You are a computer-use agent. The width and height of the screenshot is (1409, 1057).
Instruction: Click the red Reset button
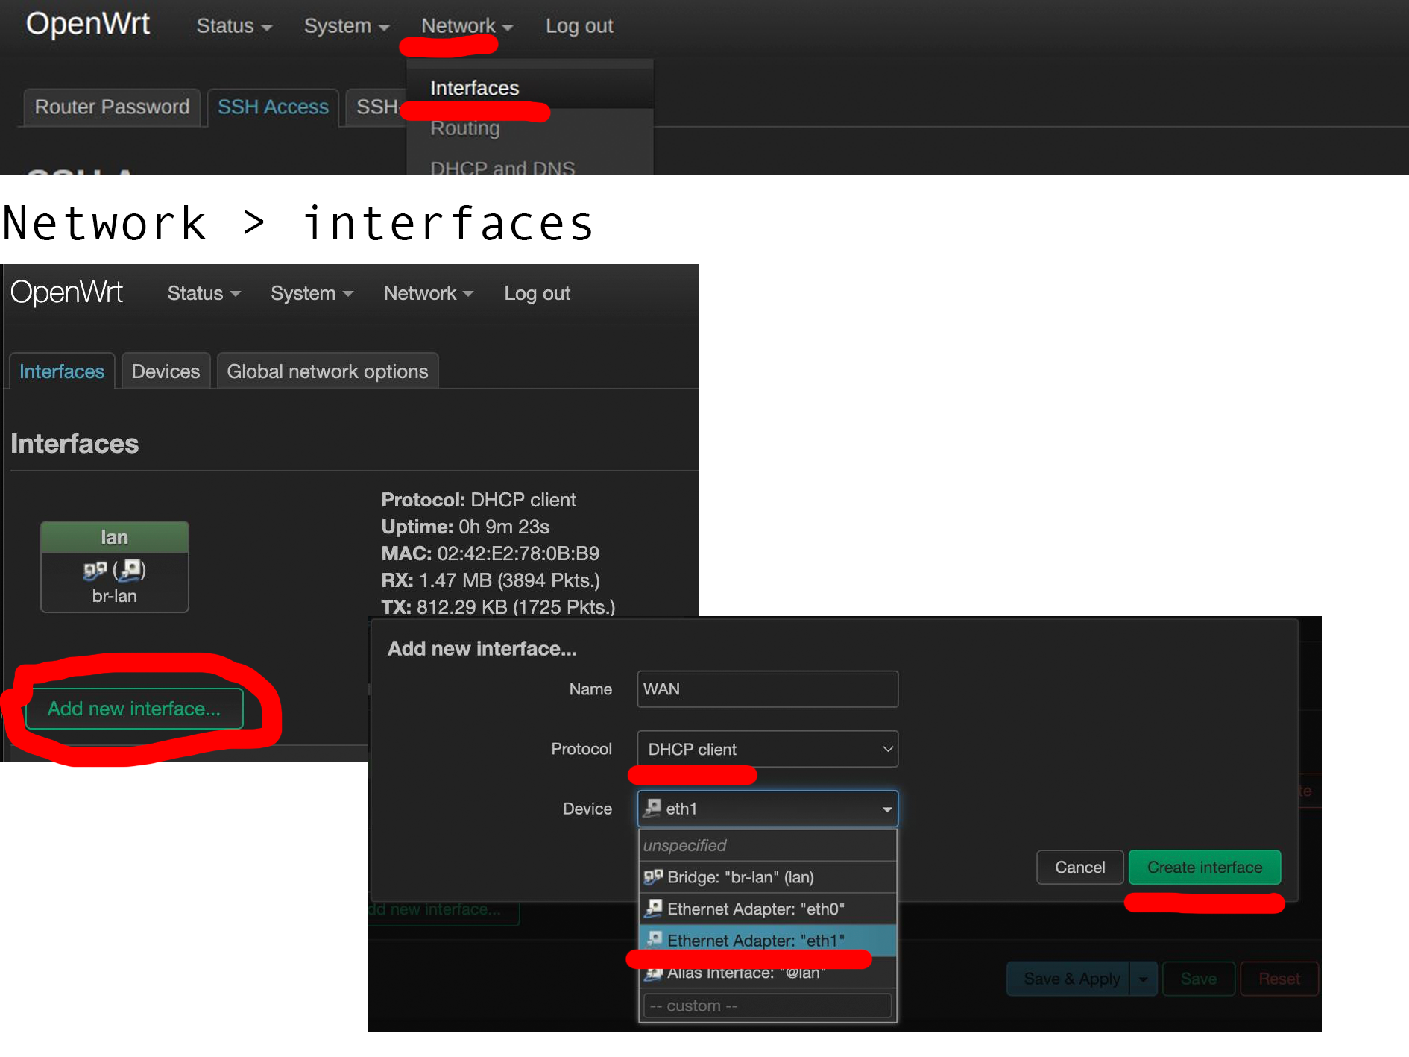1279,979
